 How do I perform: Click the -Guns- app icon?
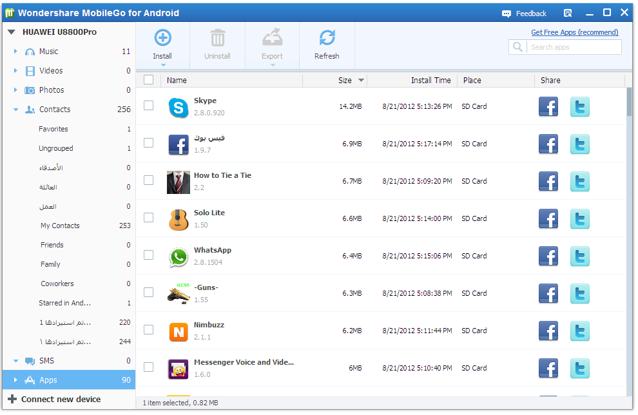pyautogui.click(x=179, y=294)
